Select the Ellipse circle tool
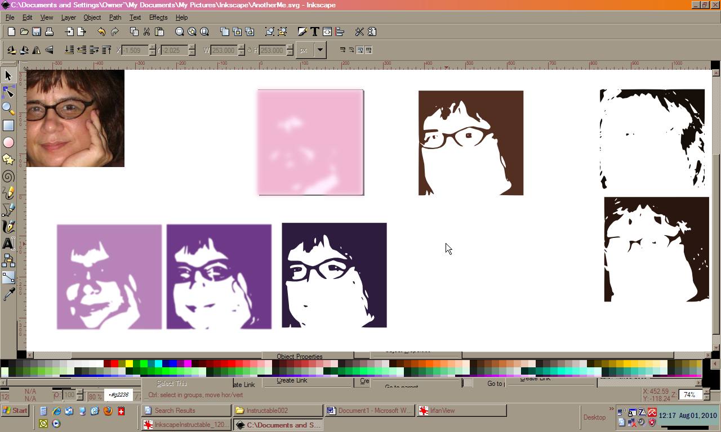This screenshot has width=721, height=432. point(8,142)
